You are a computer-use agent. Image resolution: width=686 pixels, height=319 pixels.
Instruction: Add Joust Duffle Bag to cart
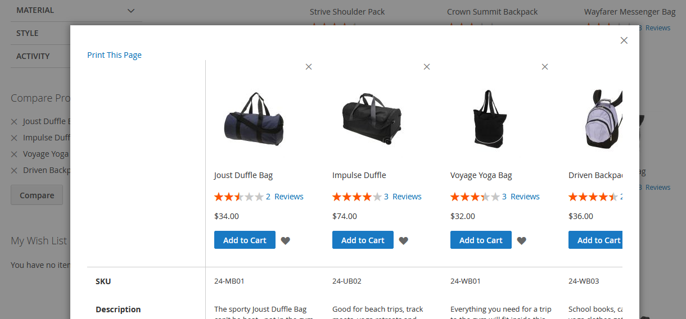click(x=245, y=240)
